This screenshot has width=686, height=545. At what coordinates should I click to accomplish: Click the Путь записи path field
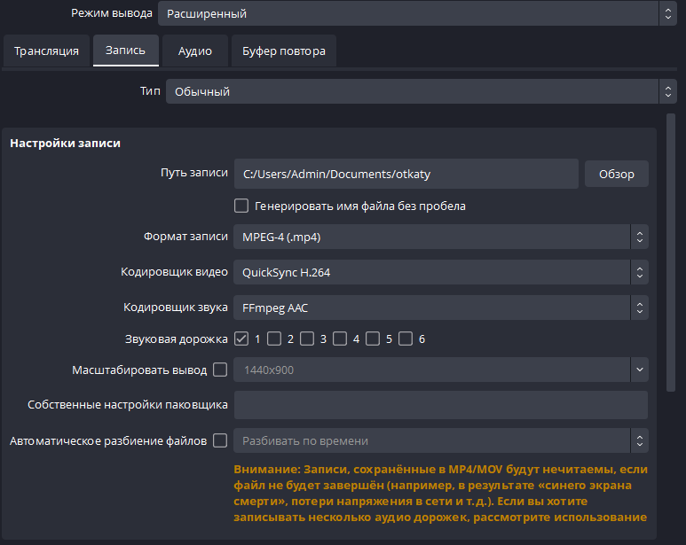[406, 175]
